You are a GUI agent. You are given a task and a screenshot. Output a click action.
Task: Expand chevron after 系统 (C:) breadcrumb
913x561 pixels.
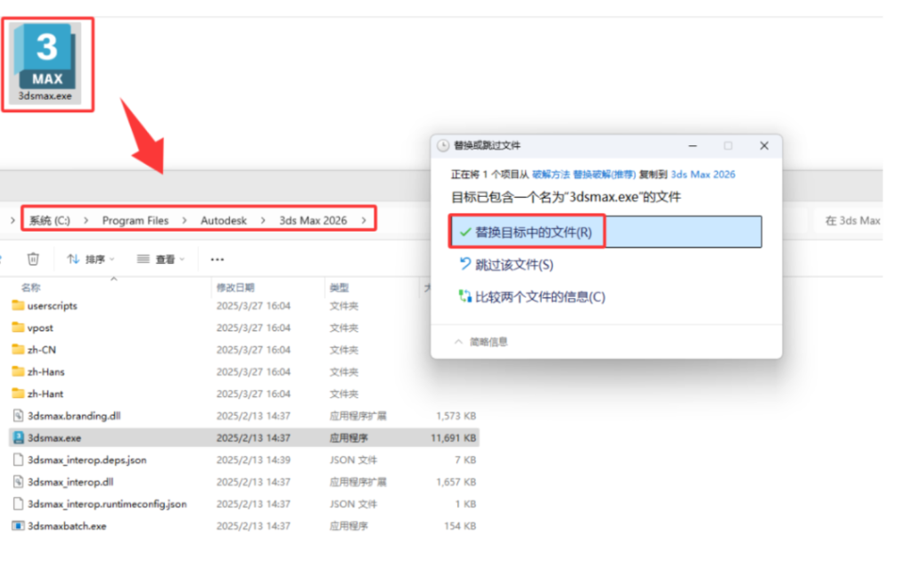(x=86, y=220)
